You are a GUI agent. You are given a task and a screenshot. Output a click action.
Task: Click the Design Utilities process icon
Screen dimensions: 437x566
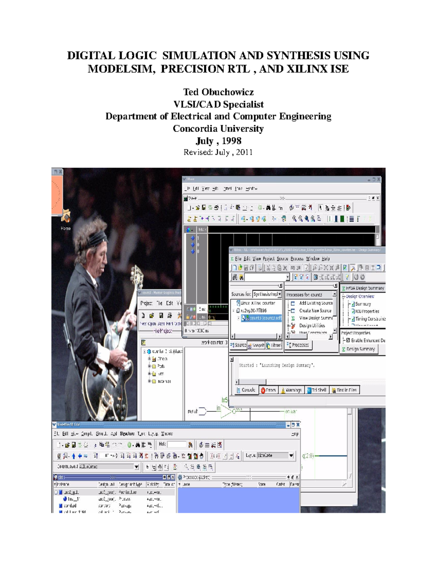pos(292,326)
